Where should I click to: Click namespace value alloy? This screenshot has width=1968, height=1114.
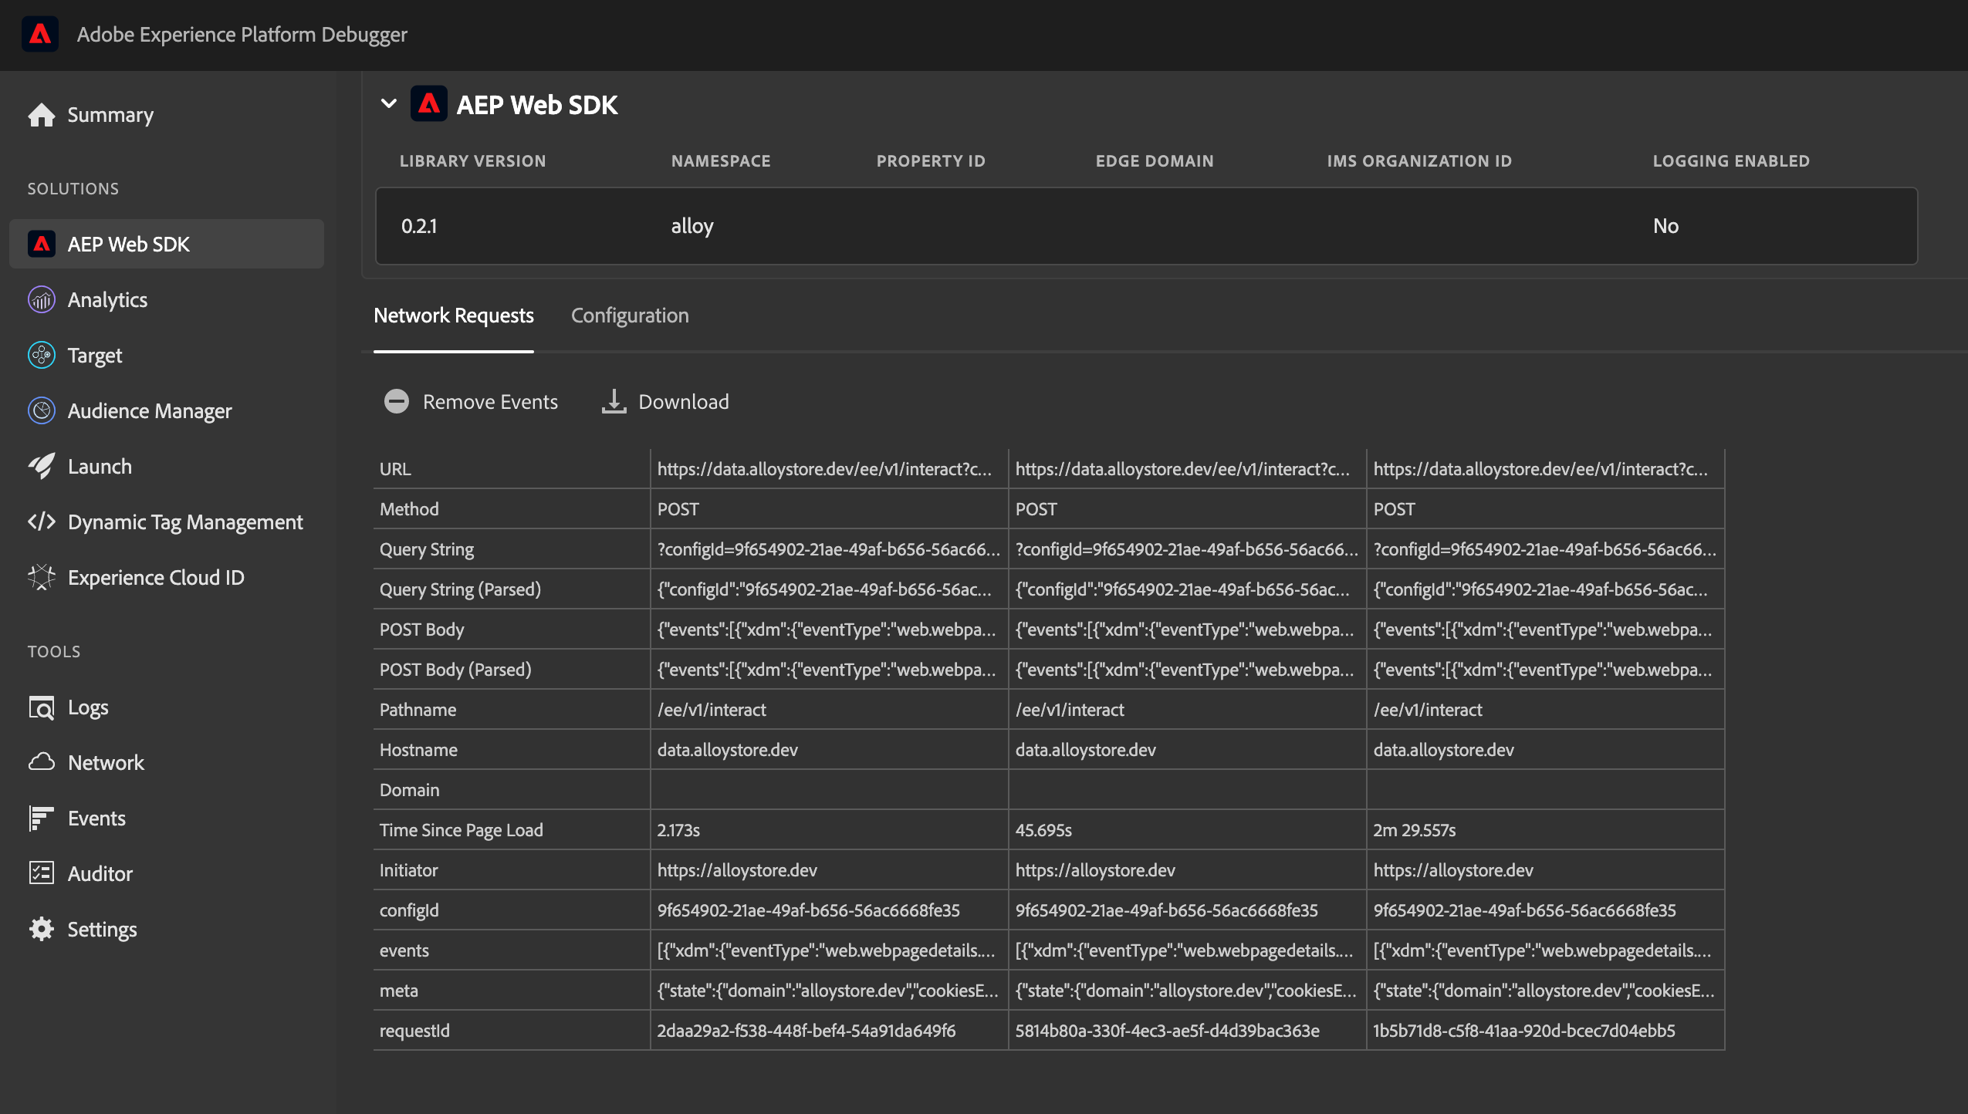click(692, 226)
